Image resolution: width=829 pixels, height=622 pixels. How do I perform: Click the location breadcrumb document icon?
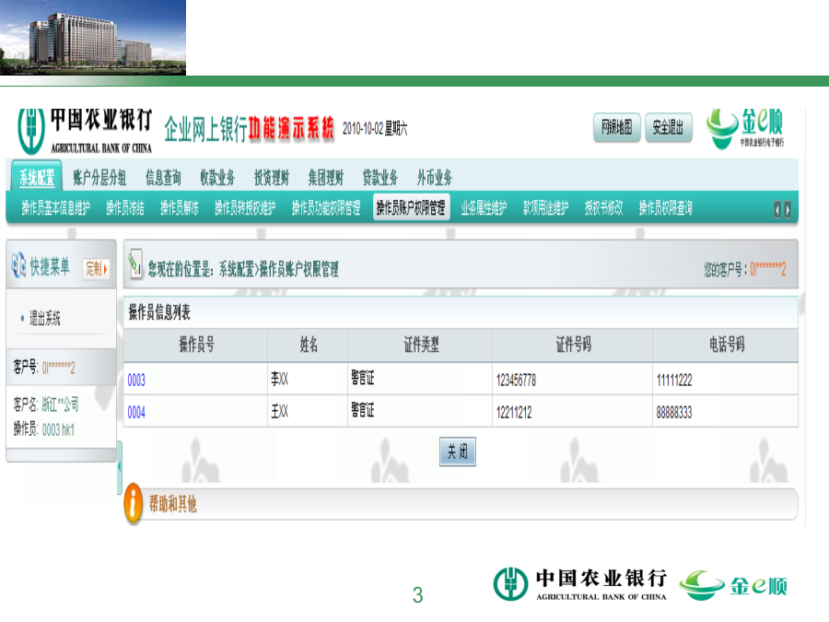pos(135,264)
